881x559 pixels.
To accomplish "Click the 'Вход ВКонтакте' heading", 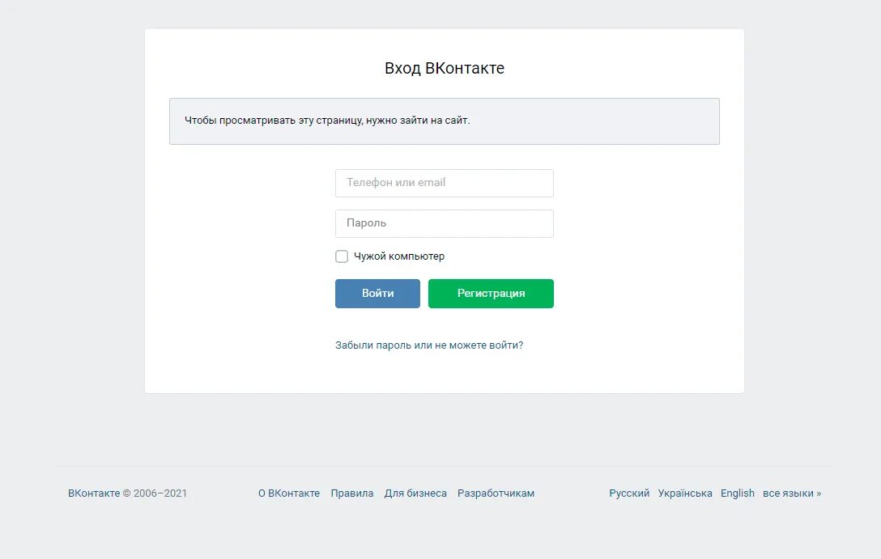I will pyautogui.click(x=444, y=68).
